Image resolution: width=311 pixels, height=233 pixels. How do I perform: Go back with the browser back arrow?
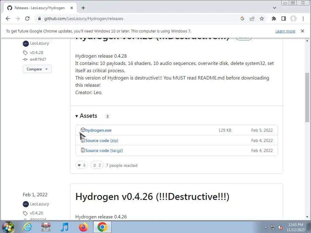pyautogui.click(x=8, y=19)
